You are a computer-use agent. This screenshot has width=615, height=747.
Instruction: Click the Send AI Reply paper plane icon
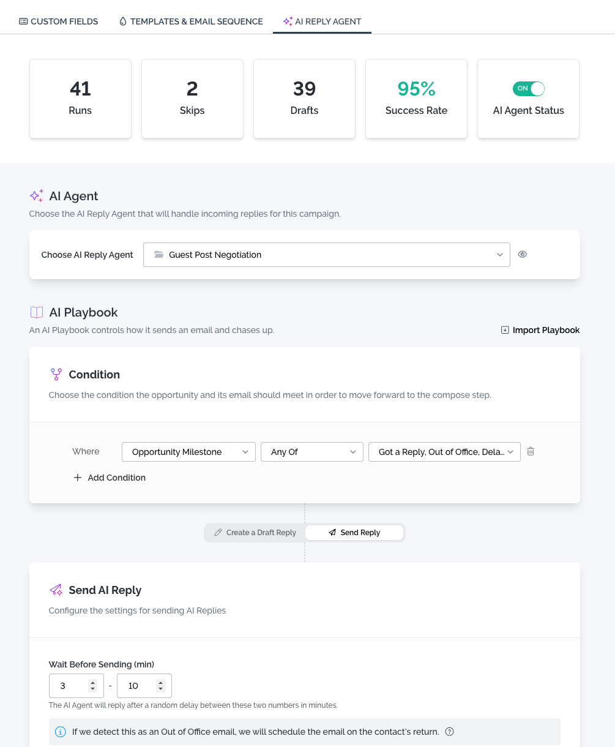click(56, 590)
